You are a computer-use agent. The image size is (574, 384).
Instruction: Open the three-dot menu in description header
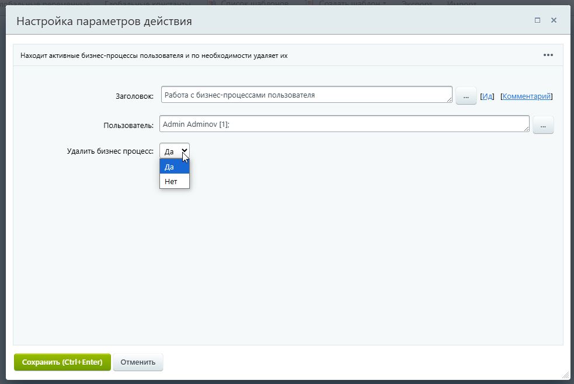coord(548,56)
